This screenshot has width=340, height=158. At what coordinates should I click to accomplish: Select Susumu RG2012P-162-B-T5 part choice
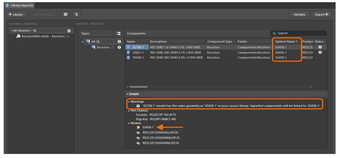pos(156,115)
